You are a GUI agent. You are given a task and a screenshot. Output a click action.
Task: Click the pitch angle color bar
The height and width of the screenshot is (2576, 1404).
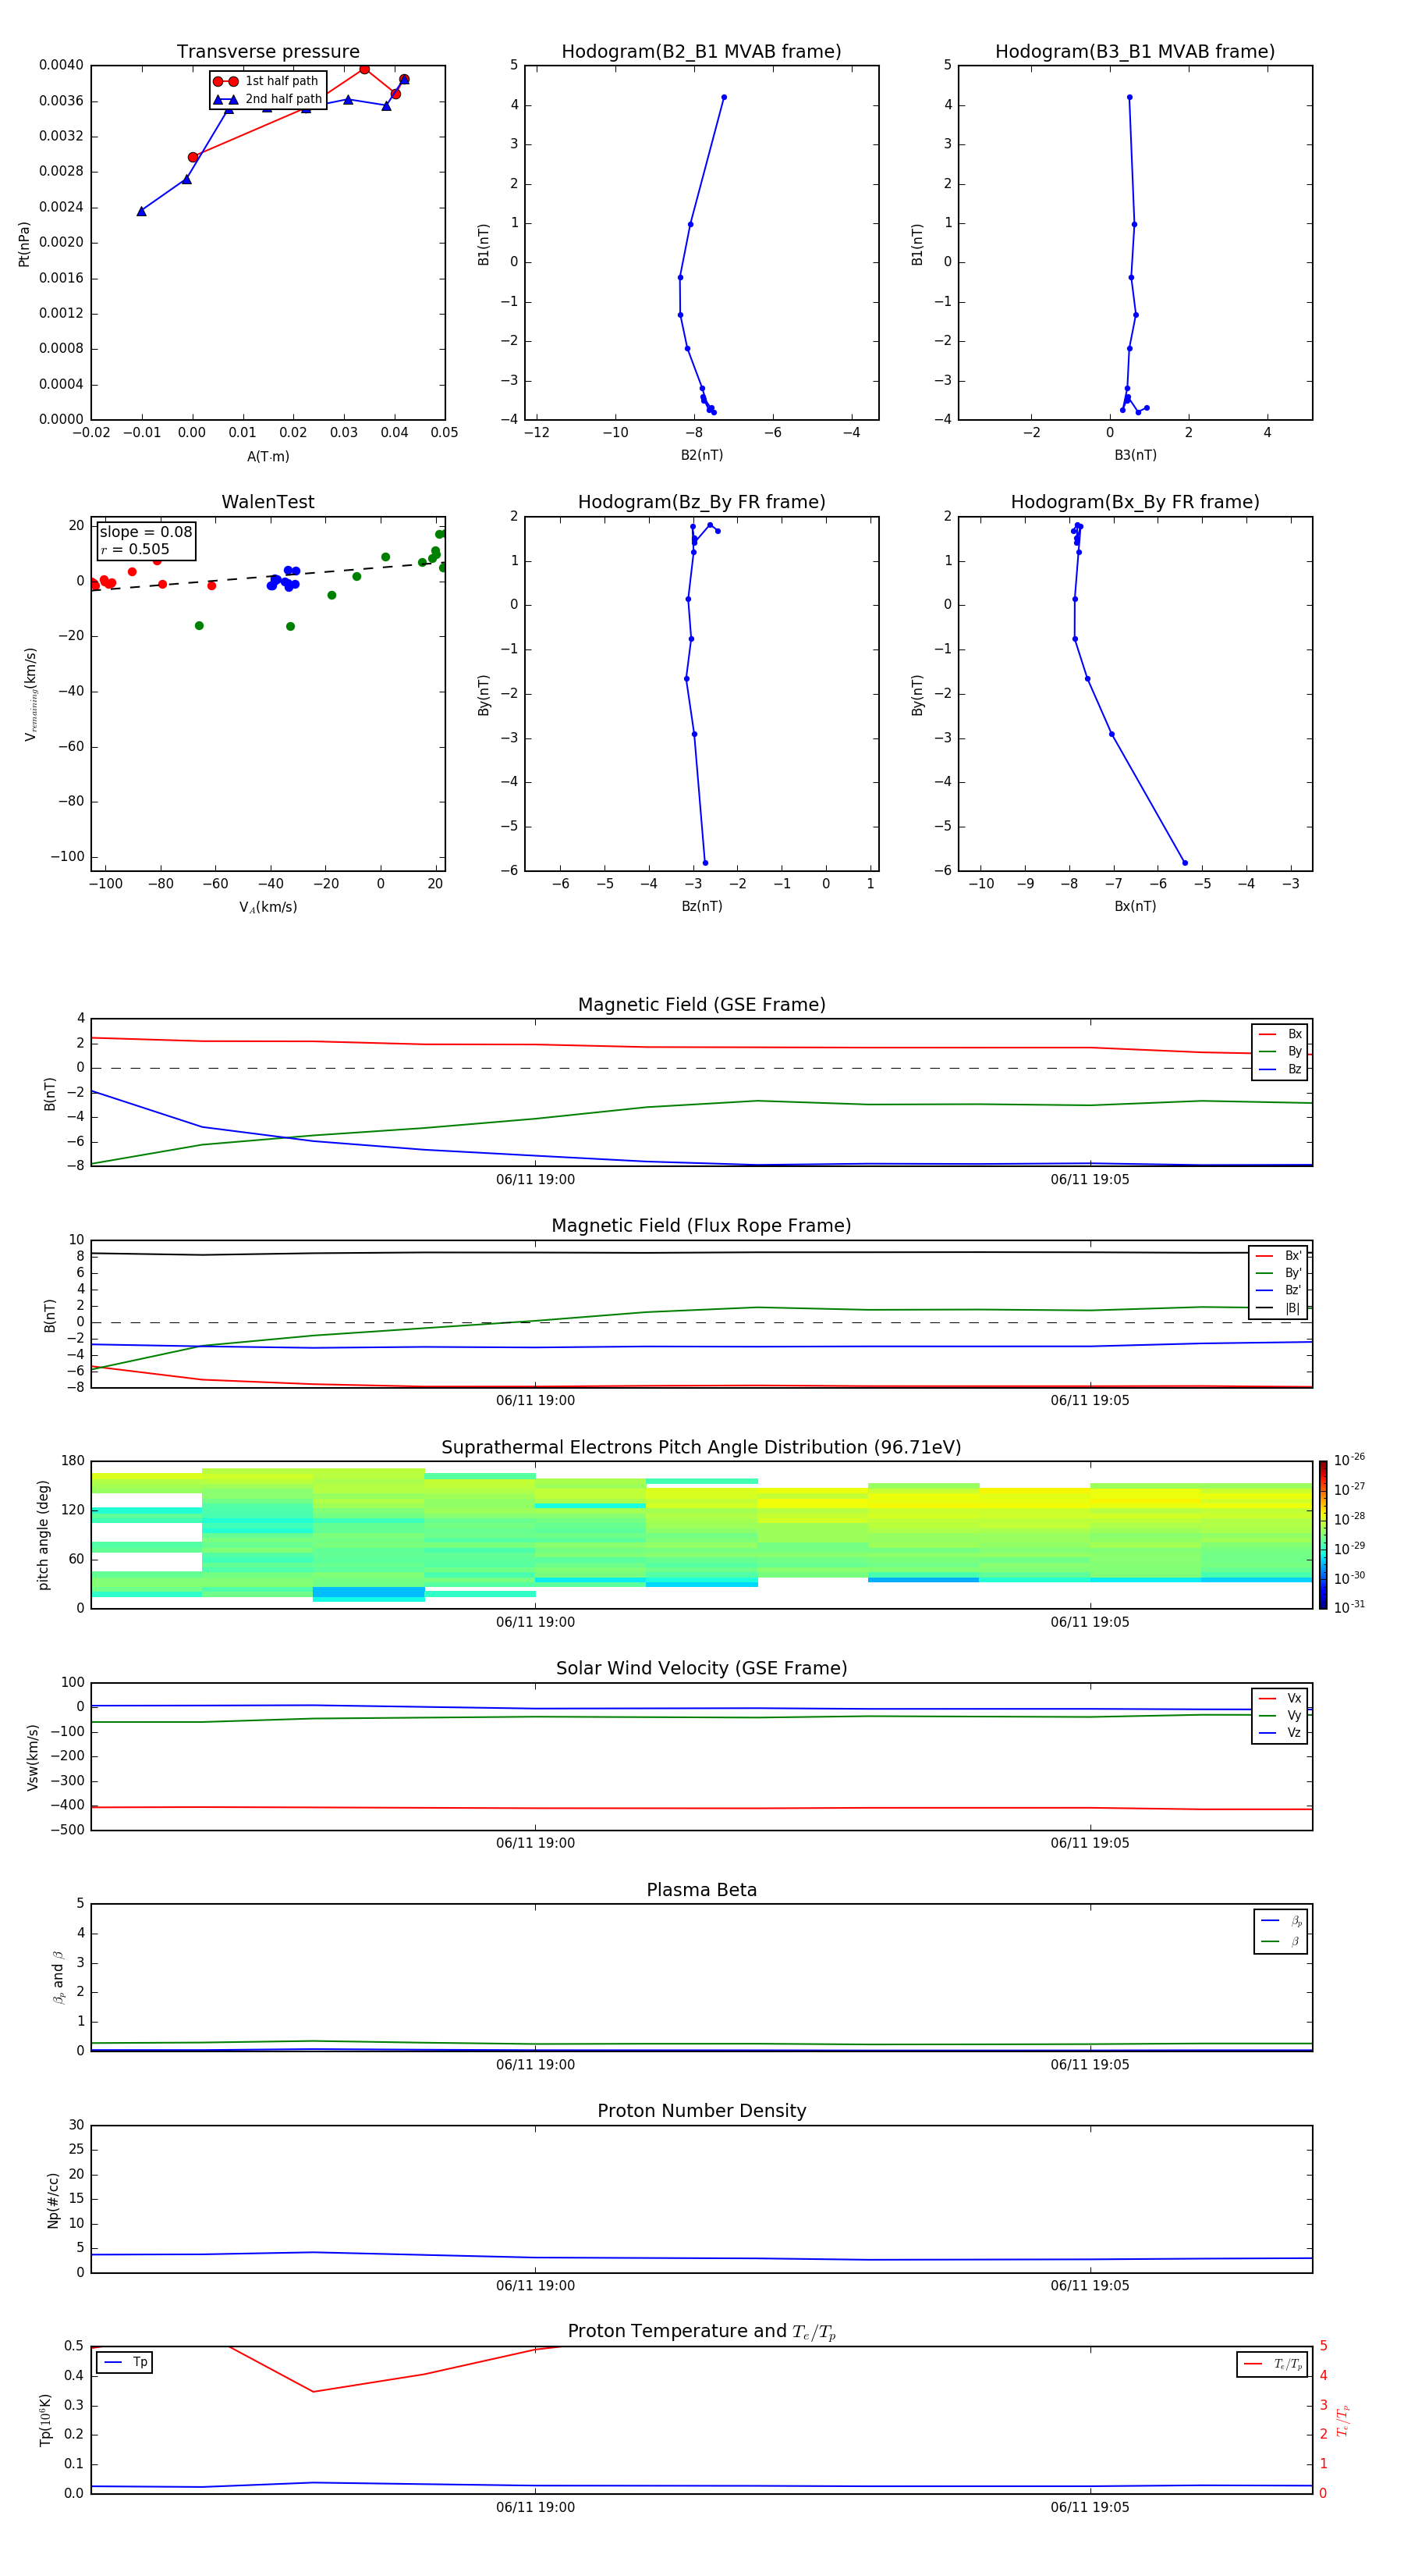tap(1322, 1535)
